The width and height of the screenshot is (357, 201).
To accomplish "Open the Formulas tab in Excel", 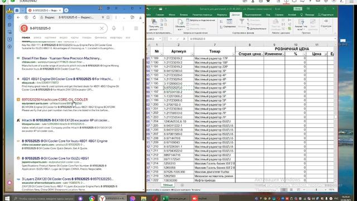I will tap(222, 15).
